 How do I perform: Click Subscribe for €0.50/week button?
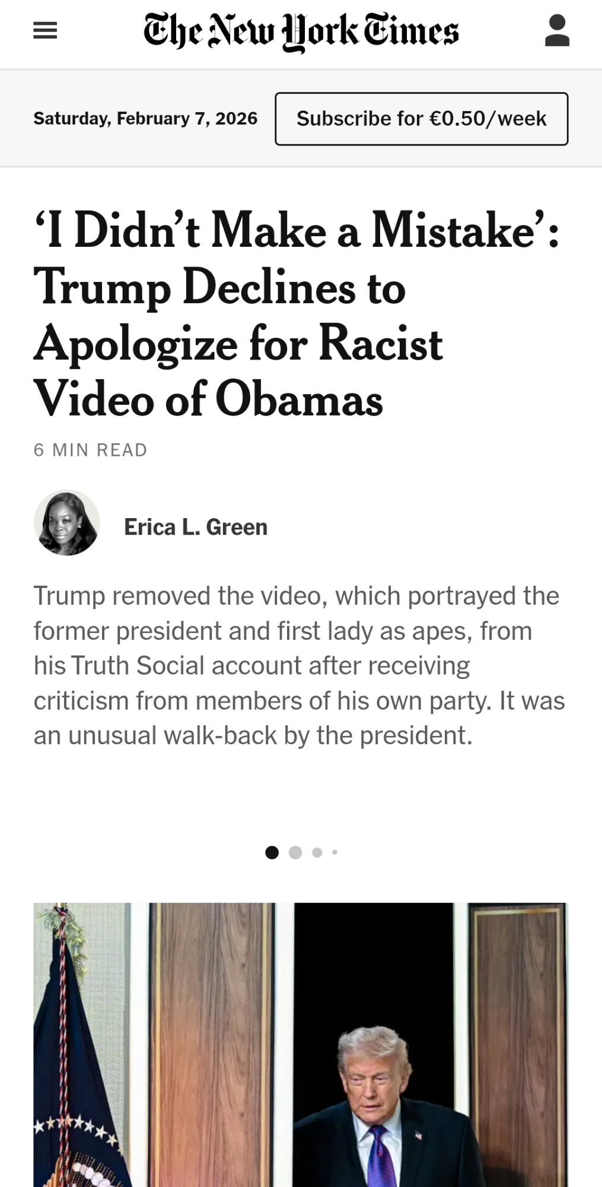[x=422, y=119]
